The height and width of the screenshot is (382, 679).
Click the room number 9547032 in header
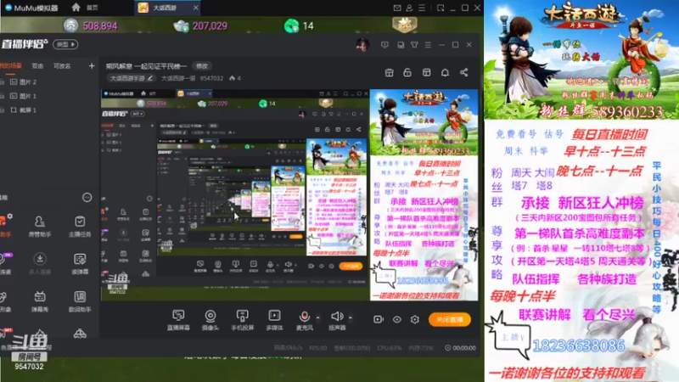coord(211,78)
